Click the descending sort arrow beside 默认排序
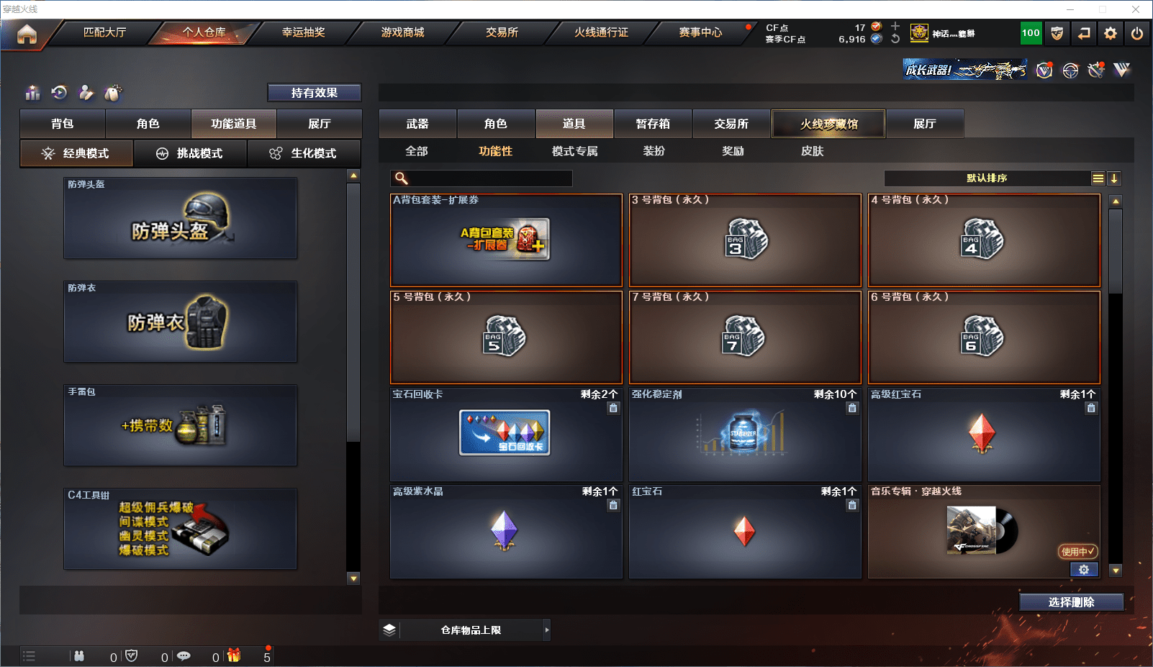 pyautogui.click(x=1114, y=178)
